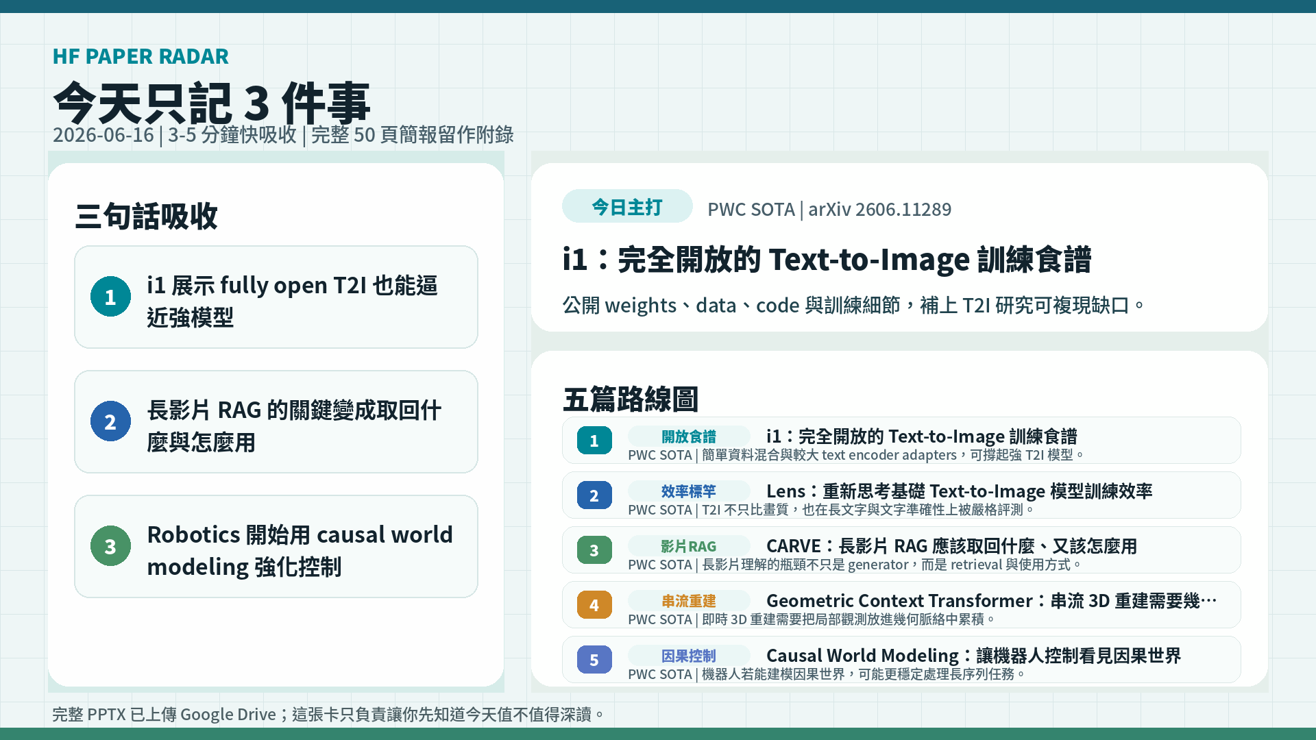Click the 五篇路線圖 heading

tap(631, 399)
